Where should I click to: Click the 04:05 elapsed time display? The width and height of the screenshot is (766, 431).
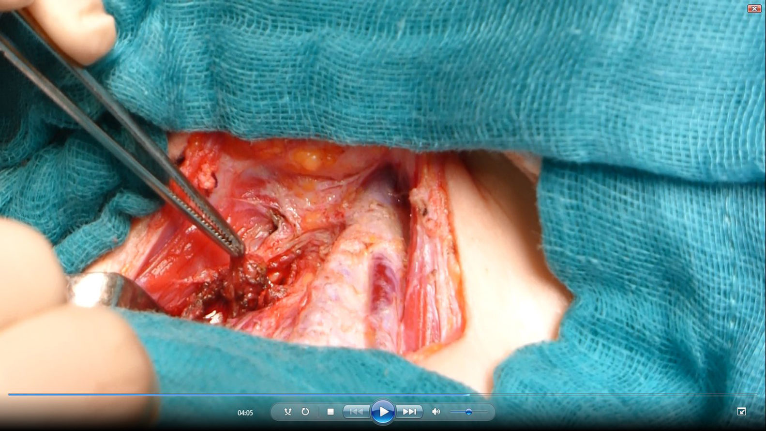pyautogui.click(x=245, y=413)
